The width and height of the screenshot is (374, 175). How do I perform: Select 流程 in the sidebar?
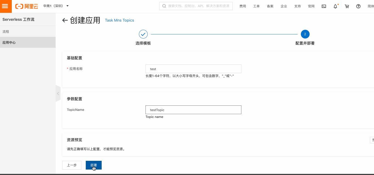(x=6, y=31)
